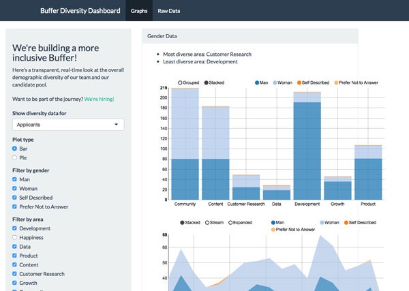Toggle the Self Described gender filter
The image size is (409, 291).
[x=14, y=198]
